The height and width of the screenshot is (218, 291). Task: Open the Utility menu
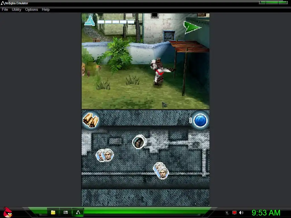(x=16, y=9)
